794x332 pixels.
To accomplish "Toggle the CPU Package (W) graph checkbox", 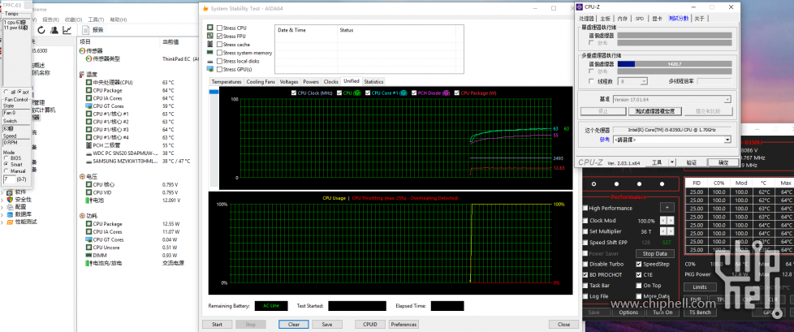I will [457, 93].
